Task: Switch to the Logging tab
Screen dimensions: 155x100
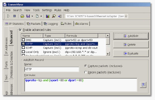Action: tap(51, 24)
